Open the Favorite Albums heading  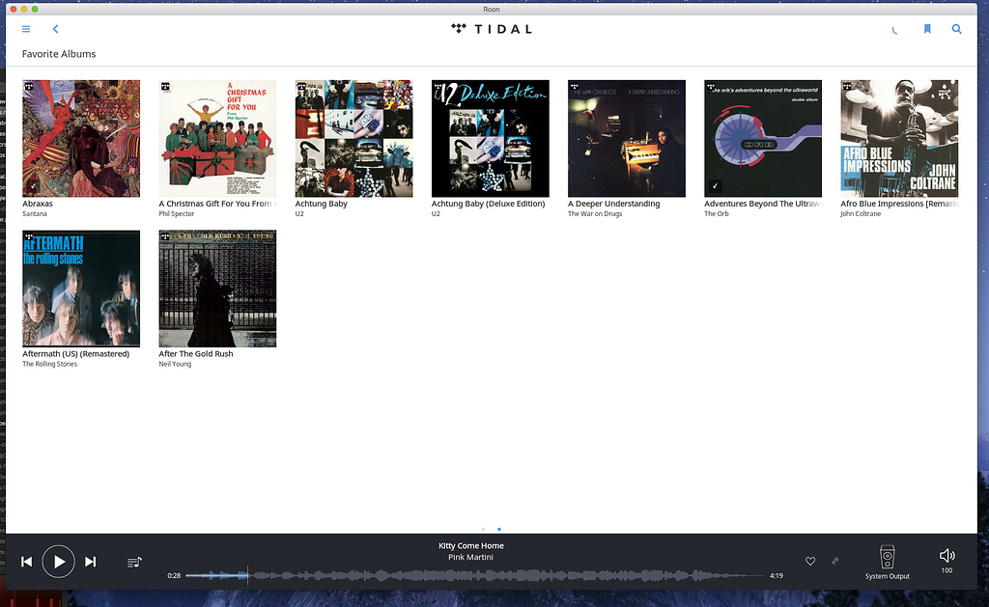pos(58,54)
